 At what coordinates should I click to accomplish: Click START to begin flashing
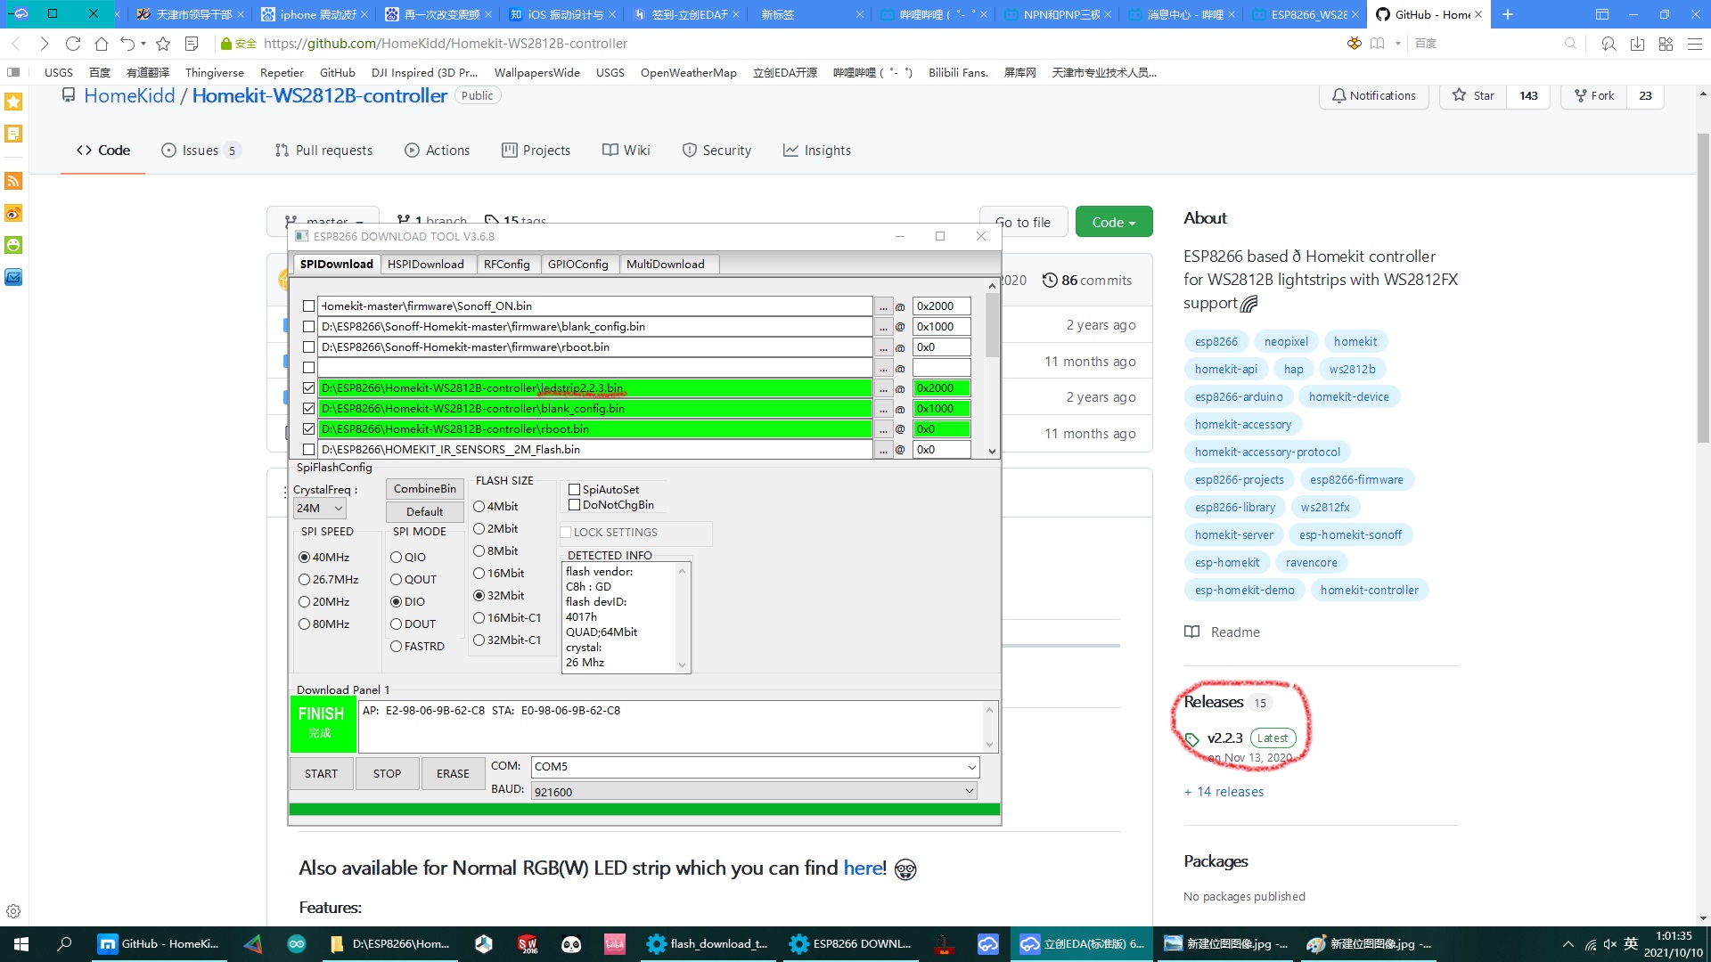tap(321, 773)
